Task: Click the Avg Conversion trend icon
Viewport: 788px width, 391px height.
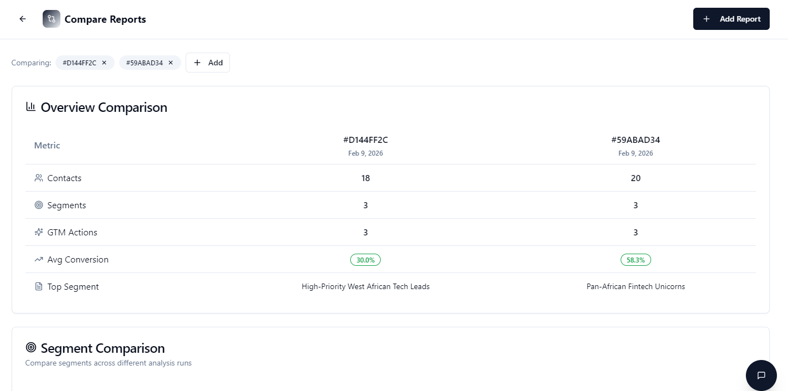Action: tap(39, 259)
